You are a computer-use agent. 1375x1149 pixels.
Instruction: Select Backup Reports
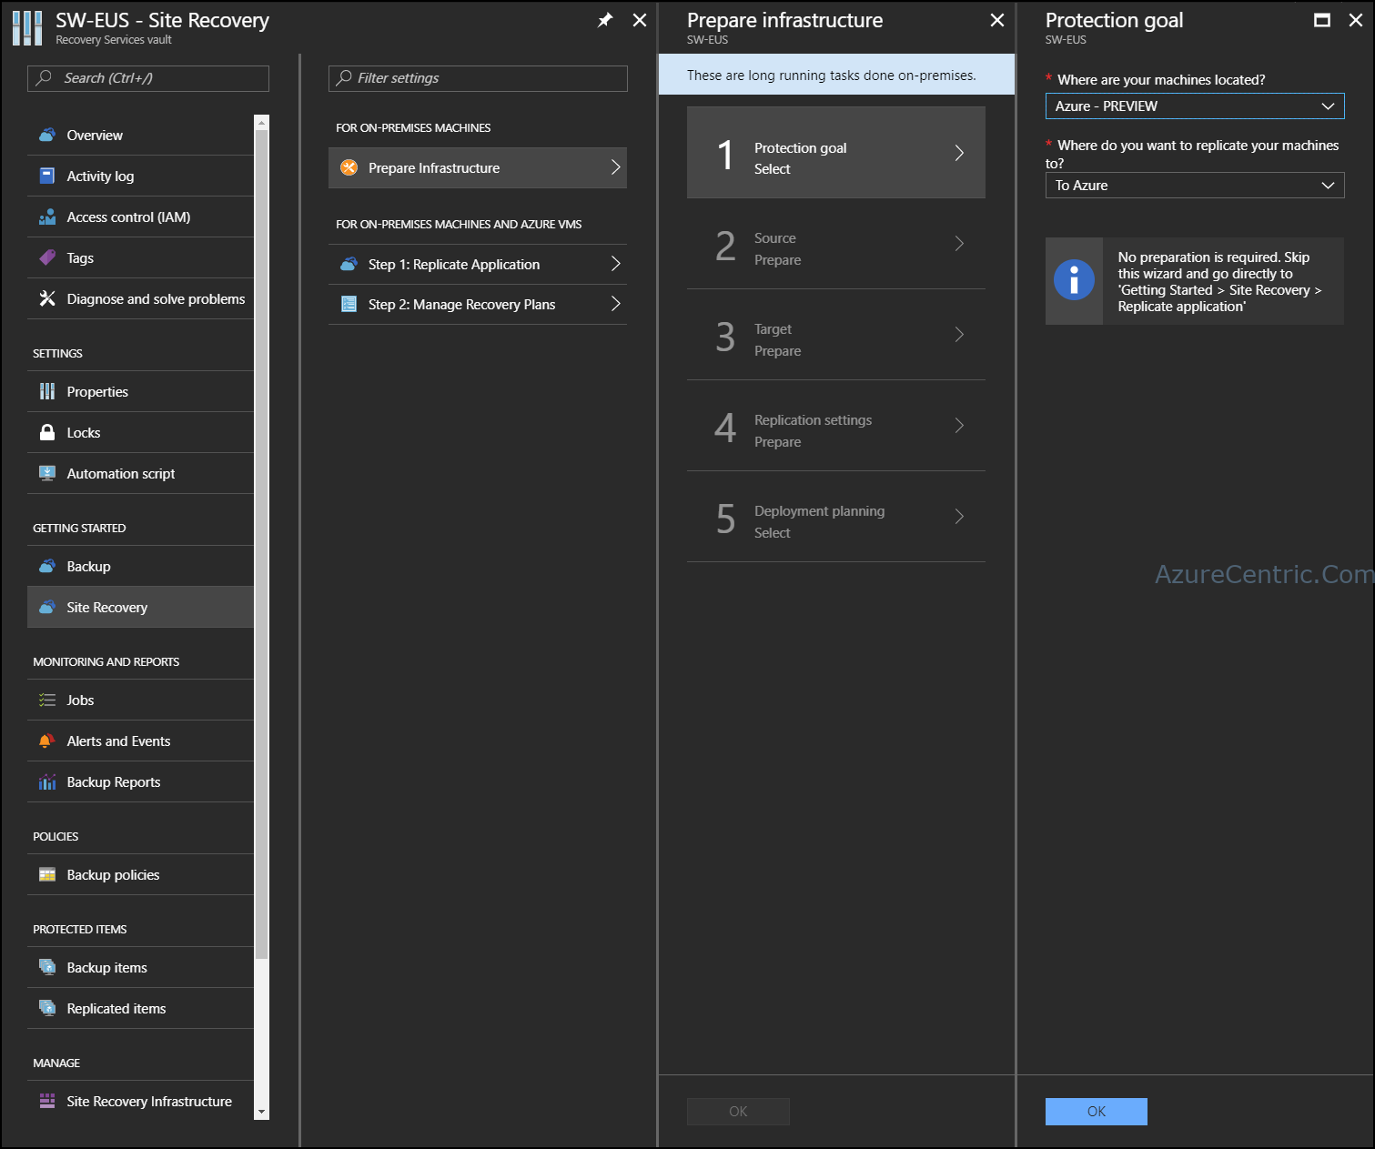point(140,781)
